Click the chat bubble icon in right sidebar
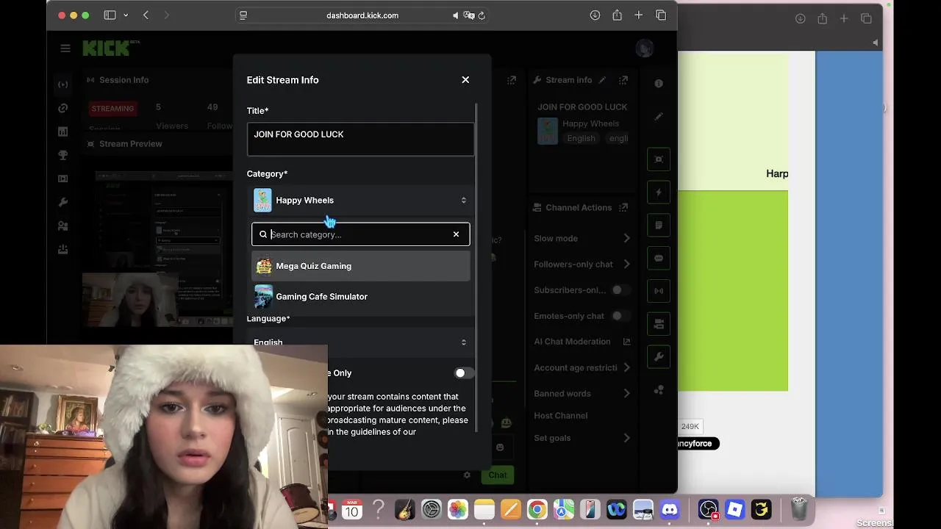941x529 pixels. pyautogui.click(x=659, y=258)
